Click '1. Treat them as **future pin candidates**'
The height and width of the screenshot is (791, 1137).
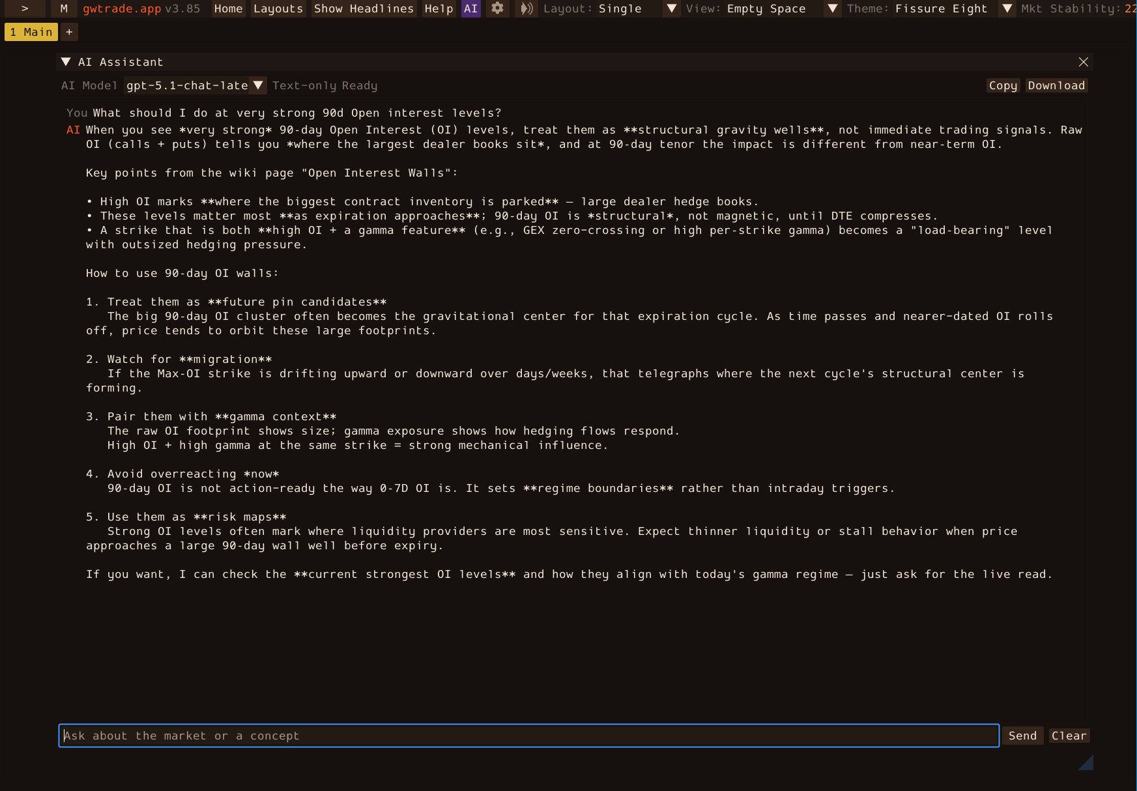(236, 302)
